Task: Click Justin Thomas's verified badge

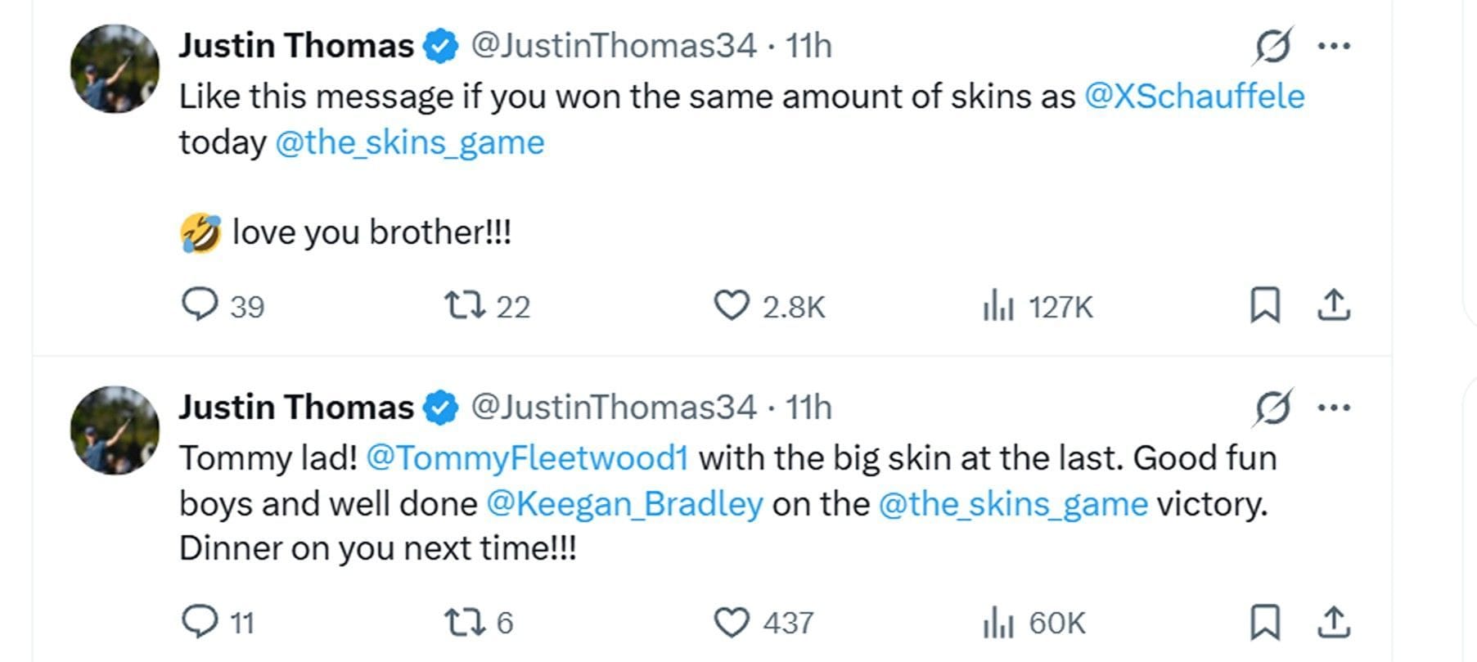Action: (441, 47)
